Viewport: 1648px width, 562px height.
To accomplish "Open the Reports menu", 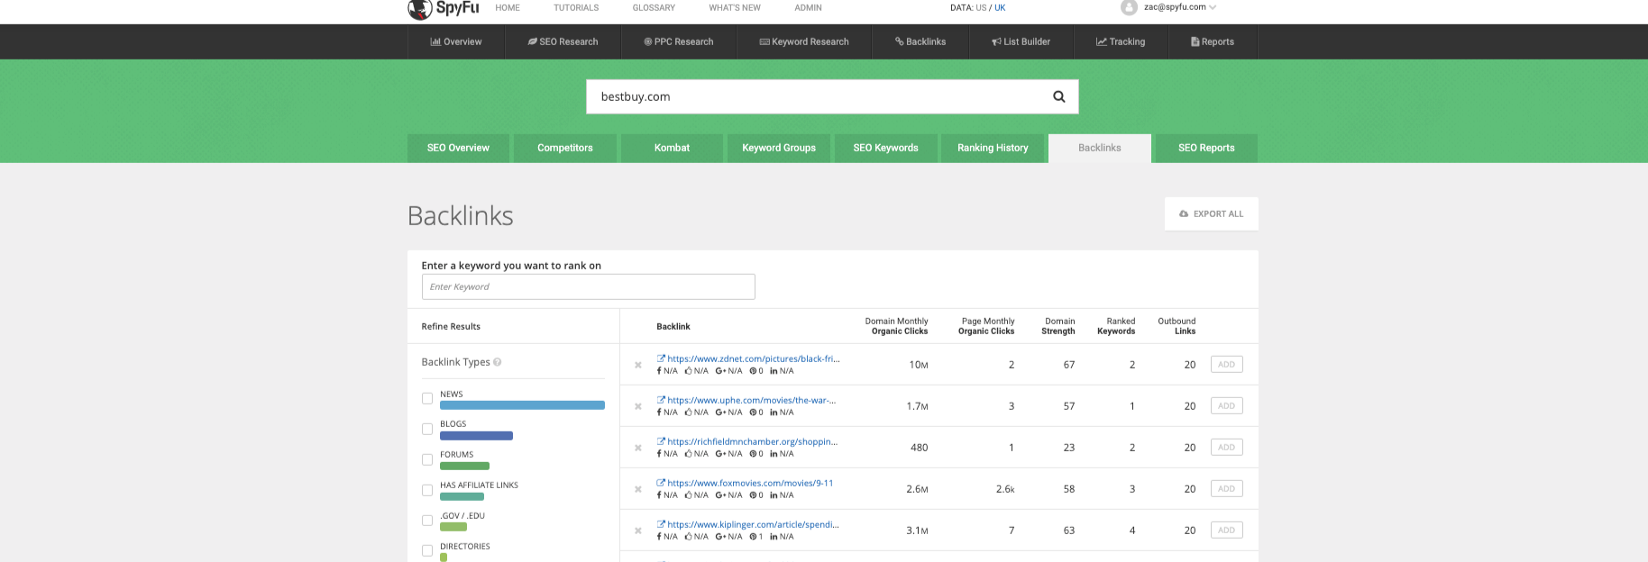I will [1213, 41].
